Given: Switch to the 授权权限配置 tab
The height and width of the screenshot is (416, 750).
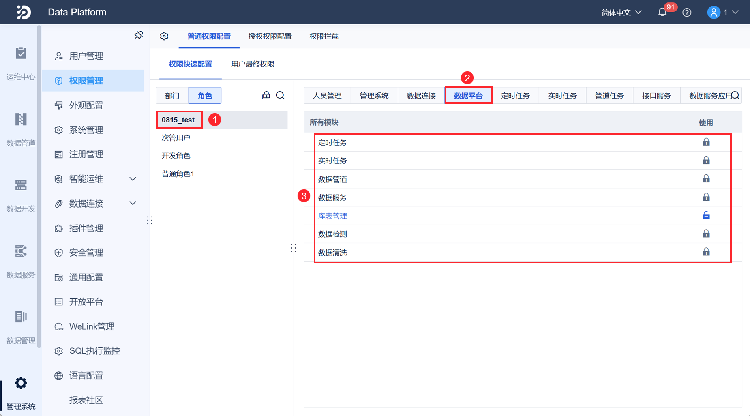Looking at the screenshot, I should [x=270, y=36].
